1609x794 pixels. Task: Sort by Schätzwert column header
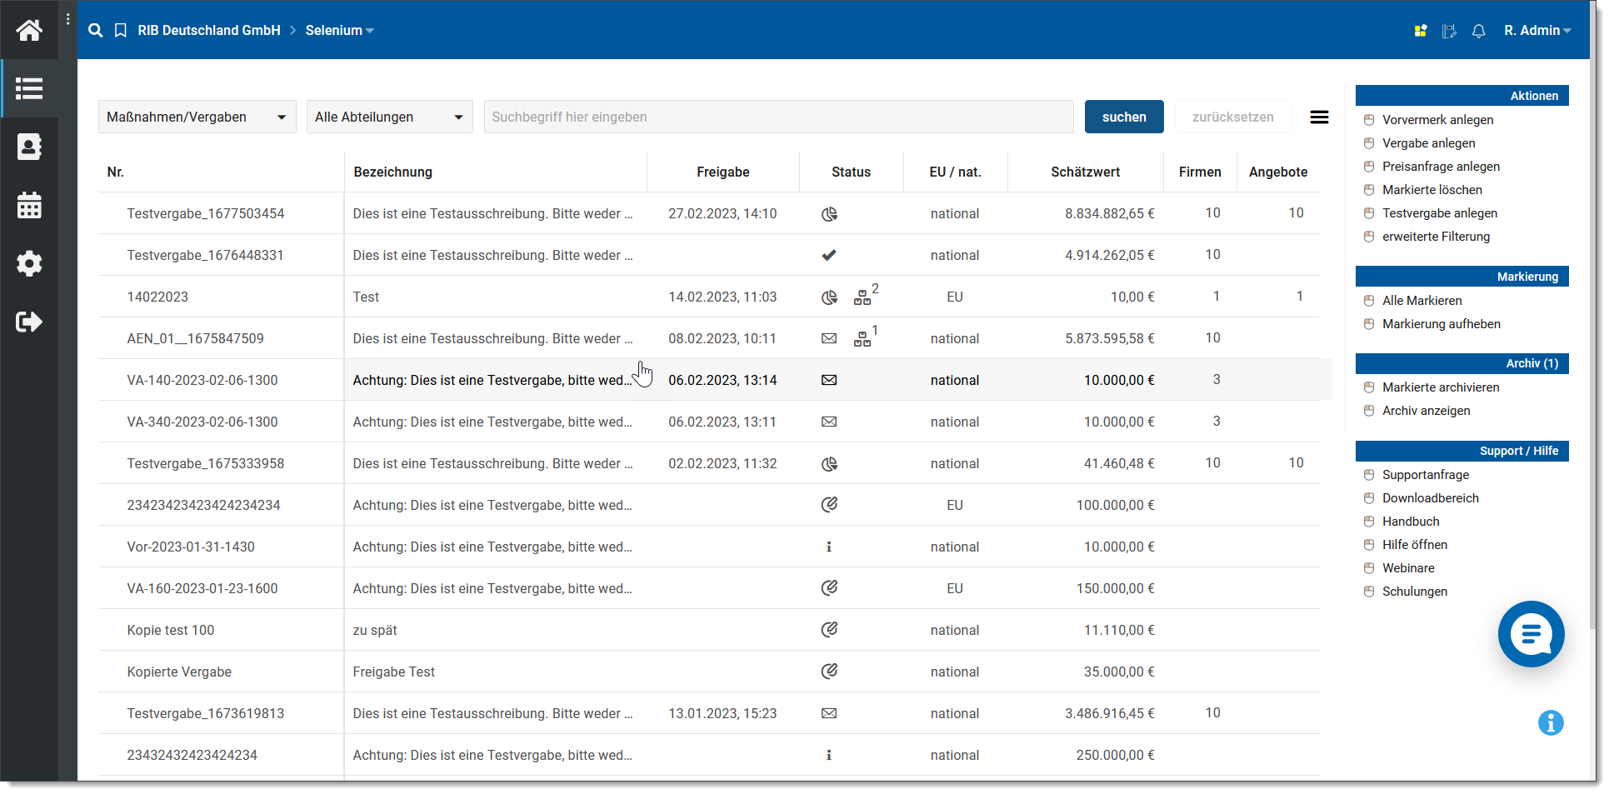pos(1085,172)
